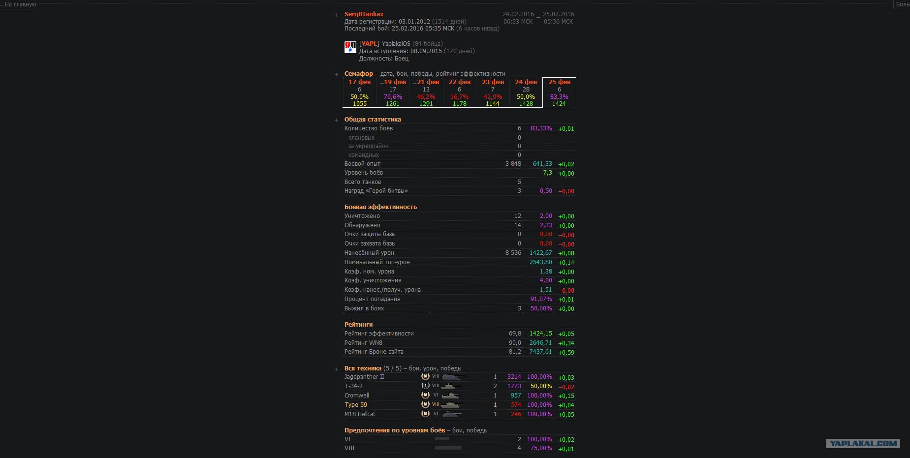
Task: Click the Рейтинг WN8 row label
Action: coord(363,343)
